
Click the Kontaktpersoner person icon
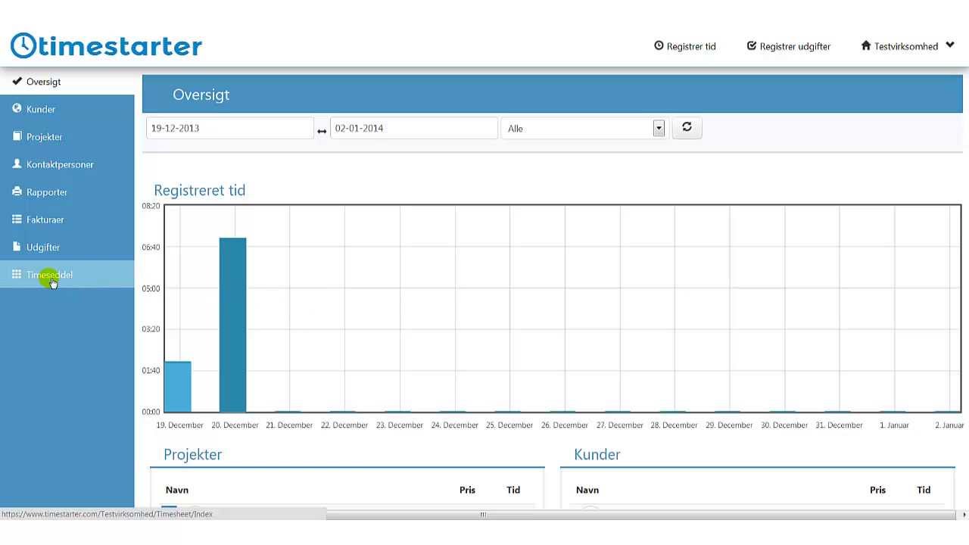17,163
